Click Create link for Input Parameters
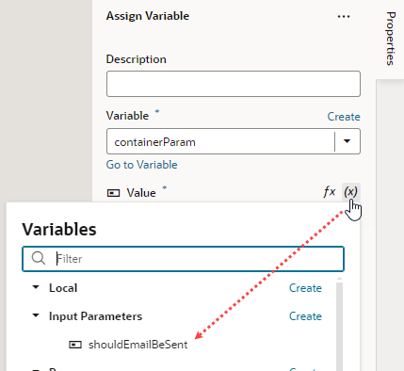404x371 pixels. (305, 316)
